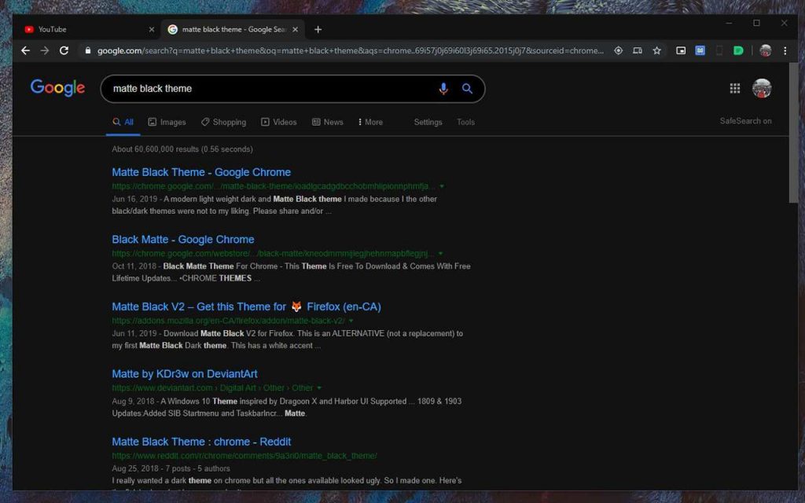
Task: Click the "Aug 9, 2018" date text
Action: tap(133, 401)
